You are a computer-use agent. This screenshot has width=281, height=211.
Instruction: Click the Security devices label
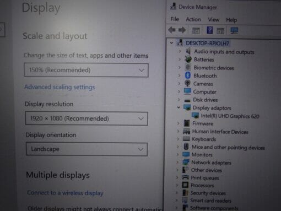coord(208,193)
